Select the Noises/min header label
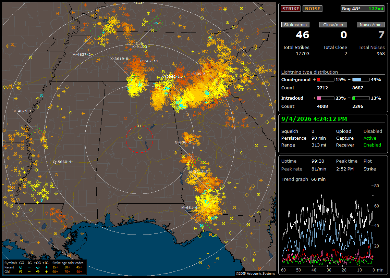The image size is (390, 278). pyautogui.click(x=370, y=25)
